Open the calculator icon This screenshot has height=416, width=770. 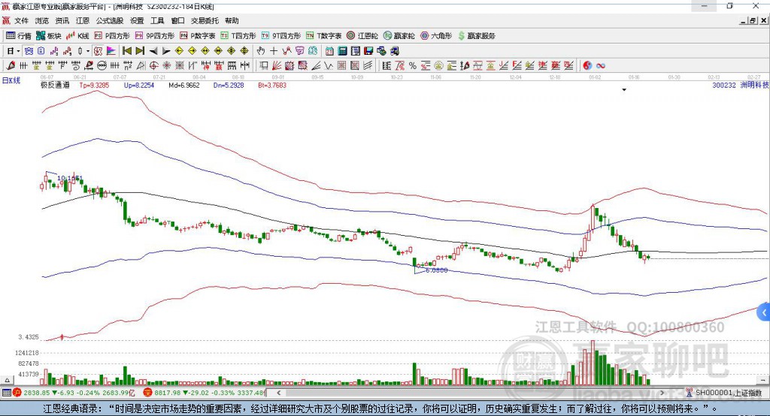pyautogui.click(x=342, y=51)
